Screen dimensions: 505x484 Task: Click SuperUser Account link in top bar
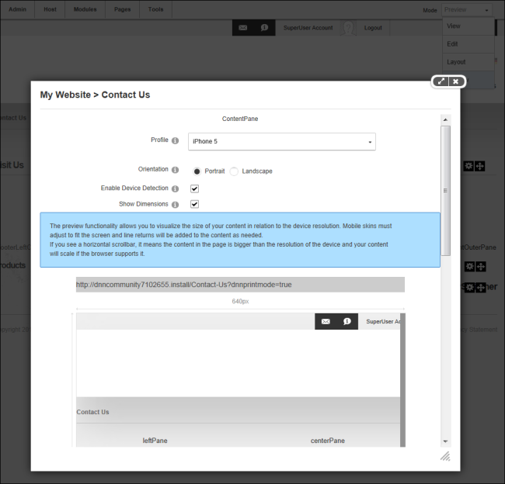pyautogui.click(x=308, y=28)
